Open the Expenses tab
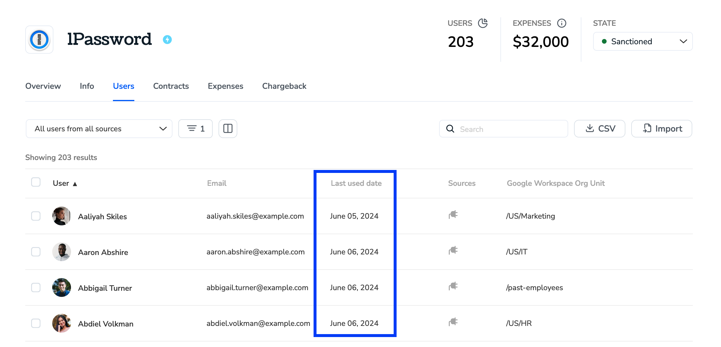Screen dimensions: 721x347 point(226,86)
